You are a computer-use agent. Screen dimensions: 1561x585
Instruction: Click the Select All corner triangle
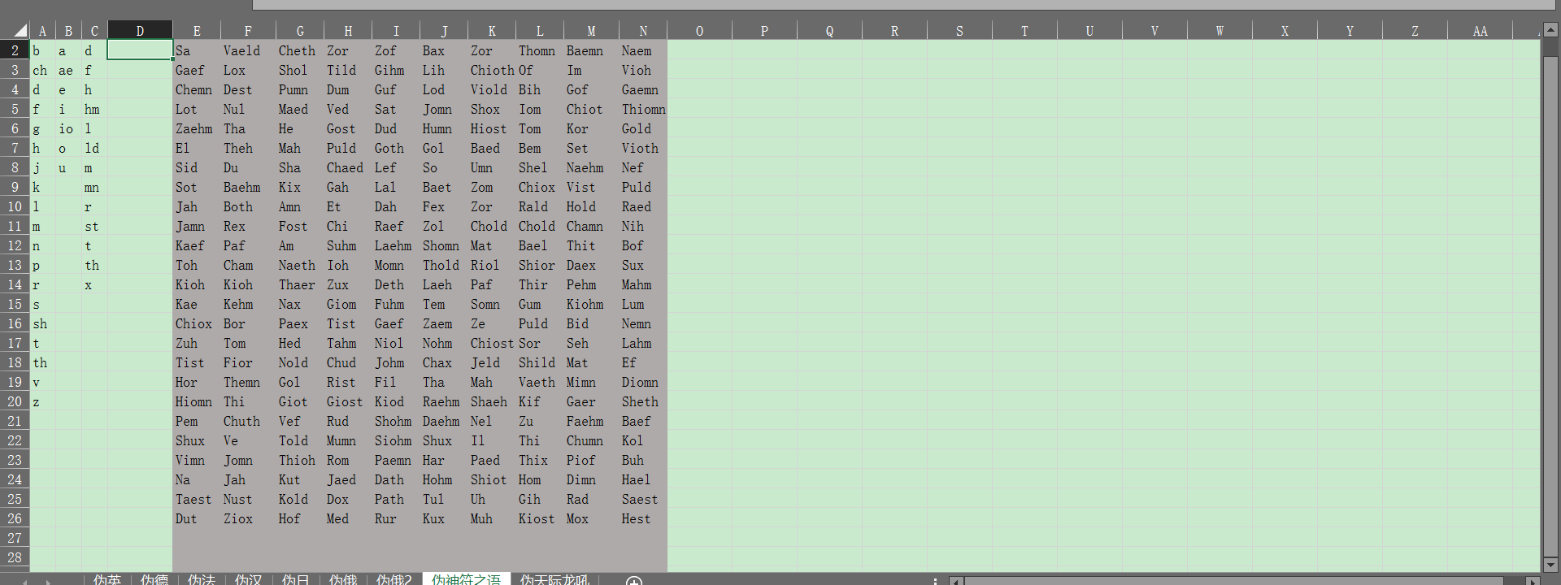point(20,31)
